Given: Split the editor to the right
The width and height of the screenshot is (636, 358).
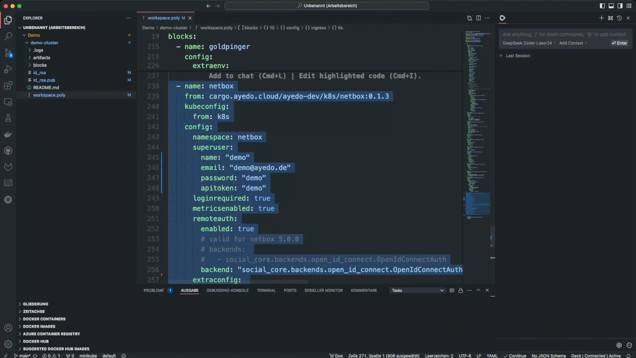Looking at the screenshot, I should click(478, 18).
